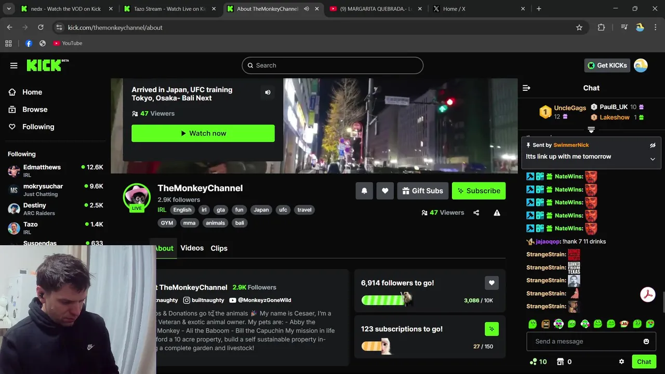Open the emoji picker in message box
Viewport: 665px width, 374px height.
[646, 341]
